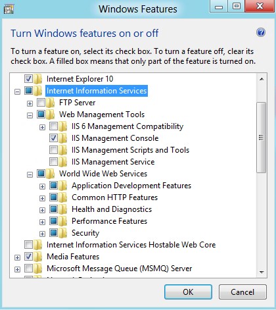Click the folder icon beside FTP Server
Screen dimensions: 276x310
[x=51, y=103]
